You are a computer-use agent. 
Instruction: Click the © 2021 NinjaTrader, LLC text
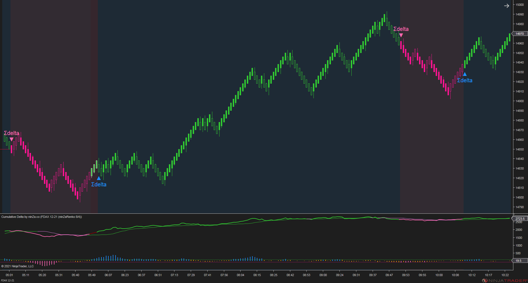17,266
